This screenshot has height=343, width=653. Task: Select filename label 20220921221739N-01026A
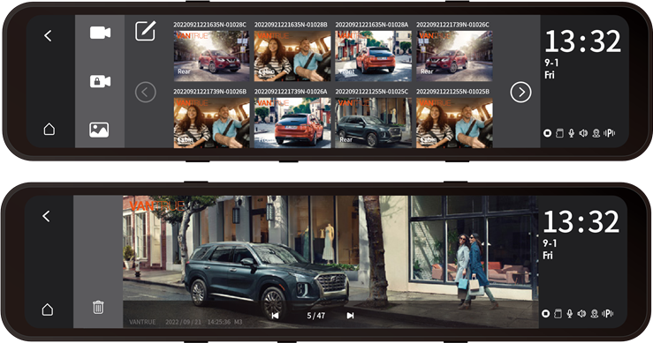coord(291,92)
